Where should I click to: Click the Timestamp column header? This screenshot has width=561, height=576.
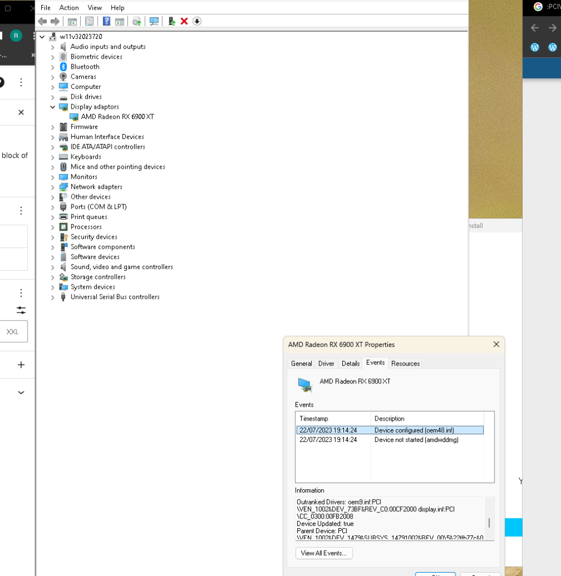point(333,418)
